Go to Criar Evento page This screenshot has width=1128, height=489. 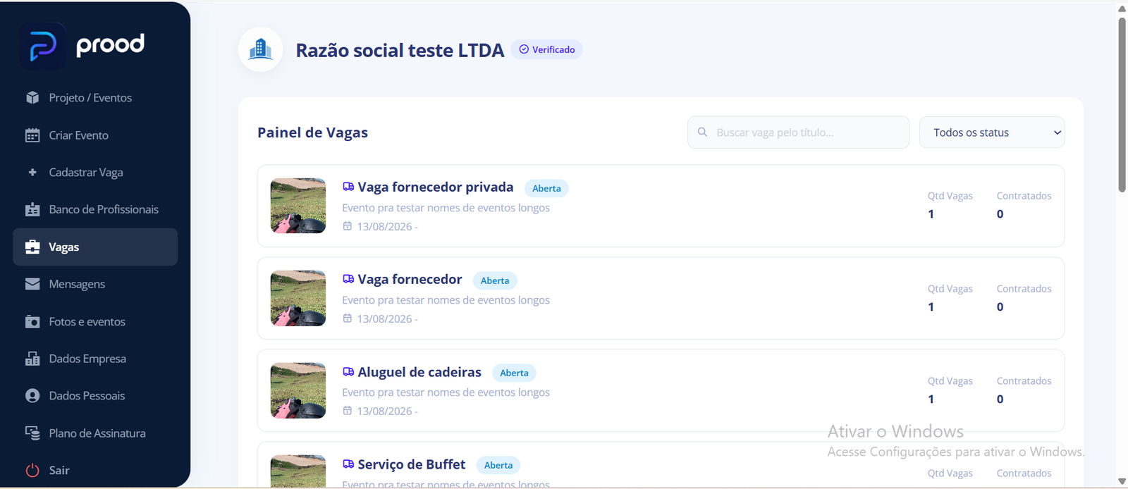tap(95, 135)
